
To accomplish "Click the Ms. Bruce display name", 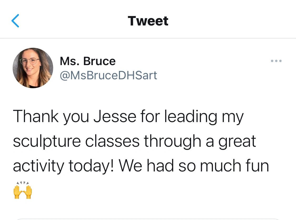I will [x=88, y=61].
